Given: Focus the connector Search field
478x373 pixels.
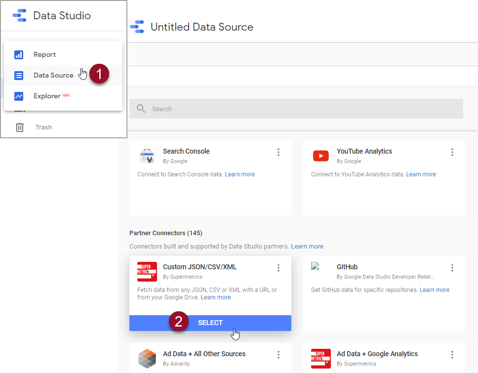Looking at the screenshot, I should (296, 109).
